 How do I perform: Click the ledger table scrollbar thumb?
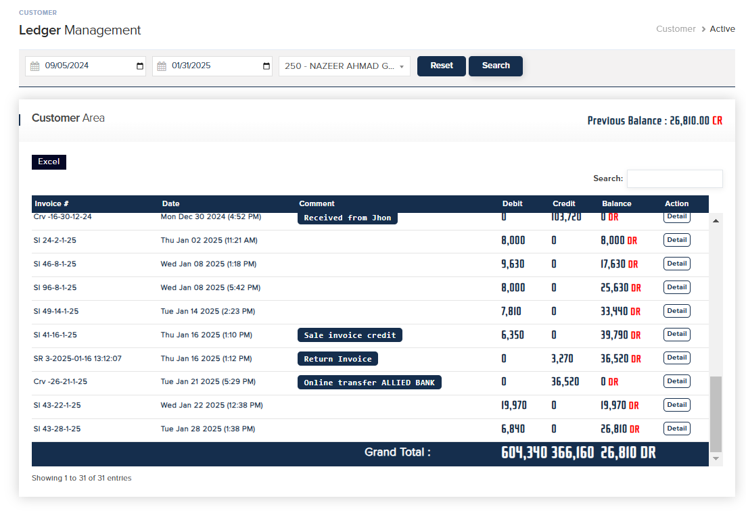tap(716, 414)
